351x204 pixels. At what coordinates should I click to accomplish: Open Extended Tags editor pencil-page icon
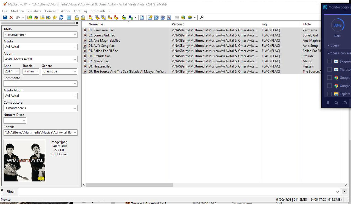tap(142, 18)
